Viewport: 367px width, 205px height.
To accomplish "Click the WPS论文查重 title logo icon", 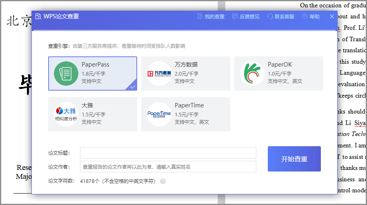I will tap(38, 16).
